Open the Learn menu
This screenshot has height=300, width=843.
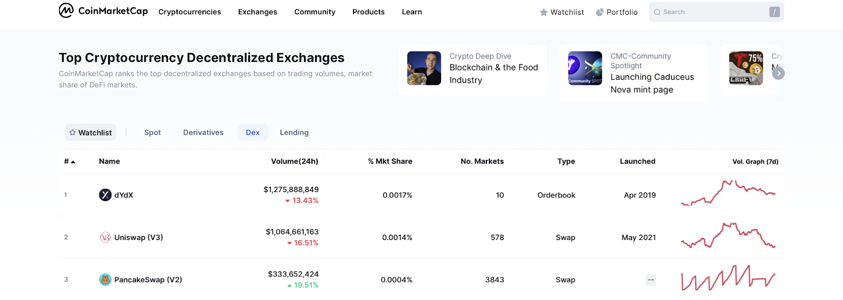(x=412, y=12)
